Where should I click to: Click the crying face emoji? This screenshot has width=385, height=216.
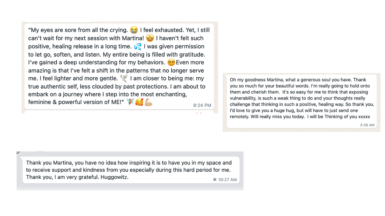[x=134, y=30]
